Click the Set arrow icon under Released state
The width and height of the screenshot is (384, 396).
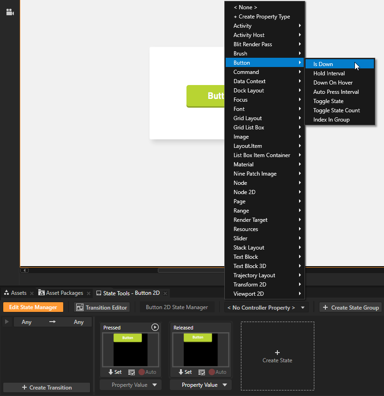point(181,372)
